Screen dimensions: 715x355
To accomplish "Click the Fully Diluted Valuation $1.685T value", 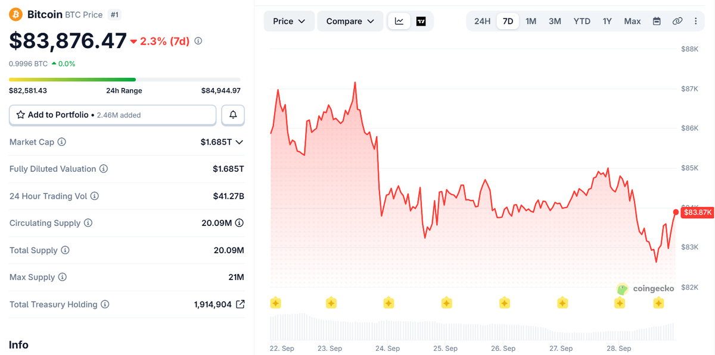I will tap(228, 169).
